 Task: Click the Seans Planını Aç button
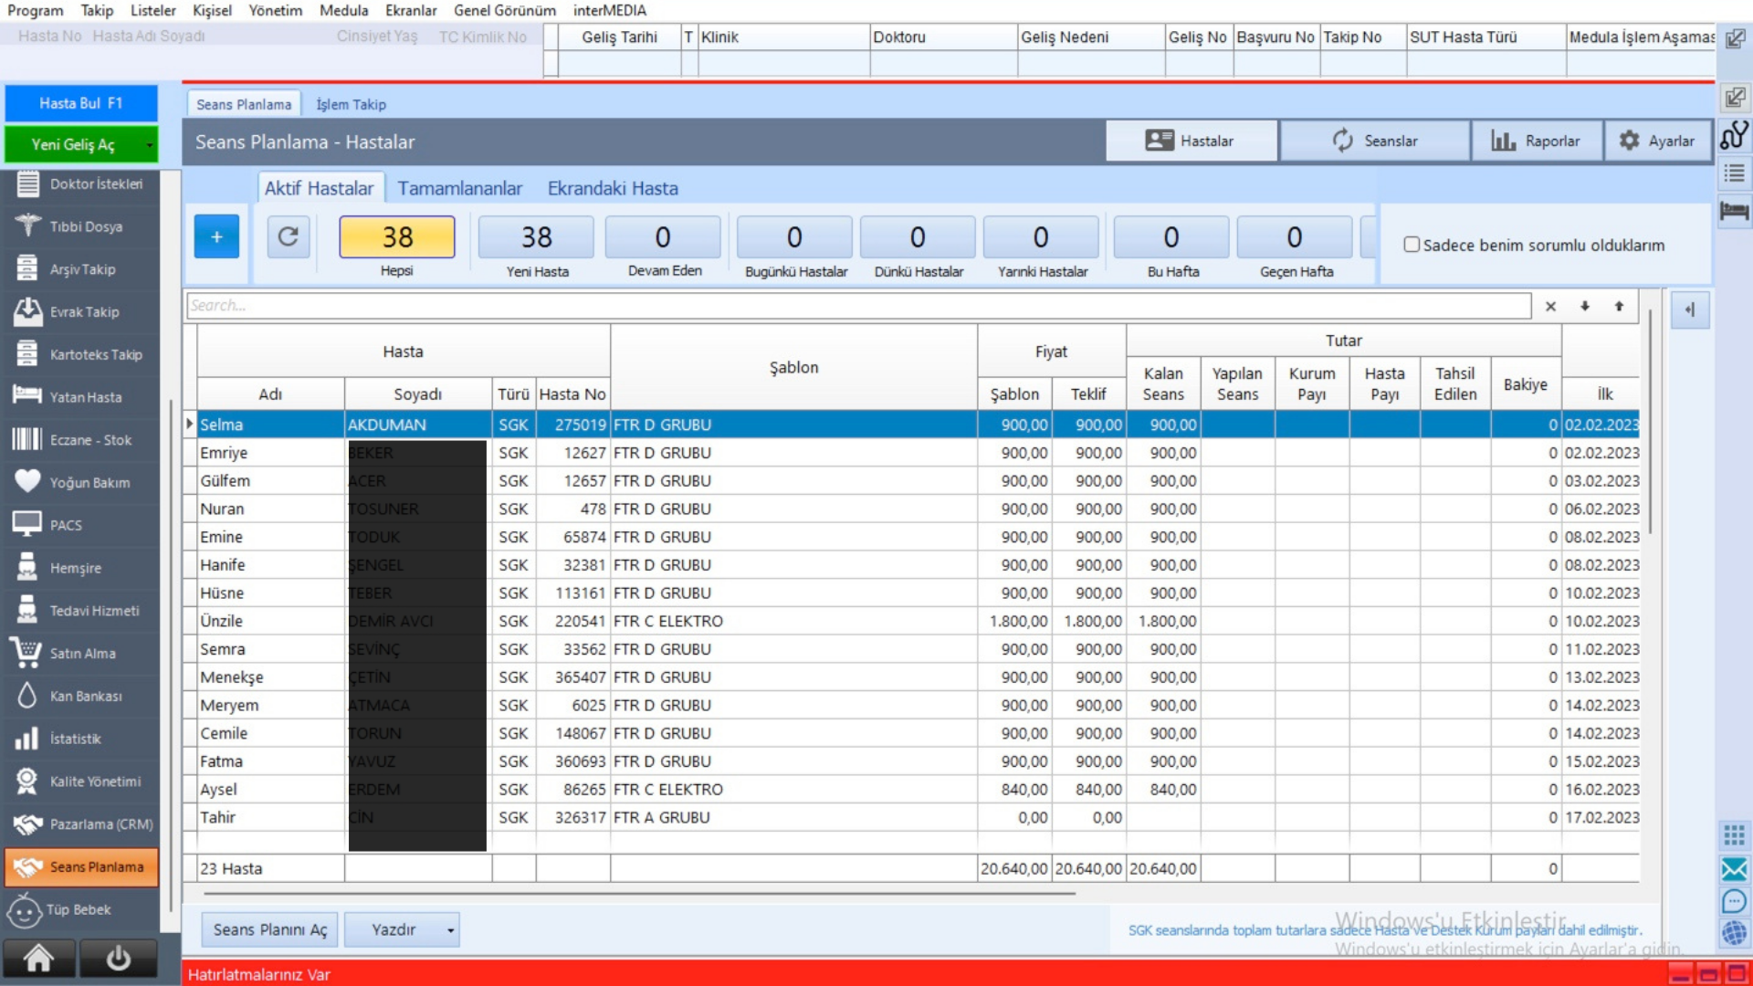pyautogui.click(x=269, y=929)
